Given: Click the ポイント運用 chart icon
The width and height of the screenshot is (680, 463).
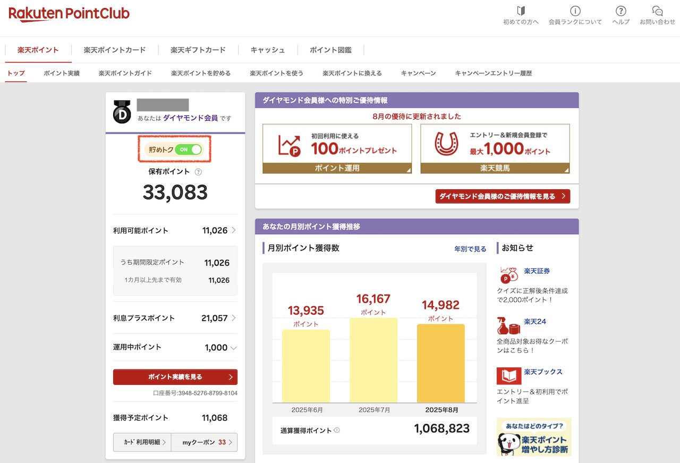Looking at the screenshot, I should (290, 145).
